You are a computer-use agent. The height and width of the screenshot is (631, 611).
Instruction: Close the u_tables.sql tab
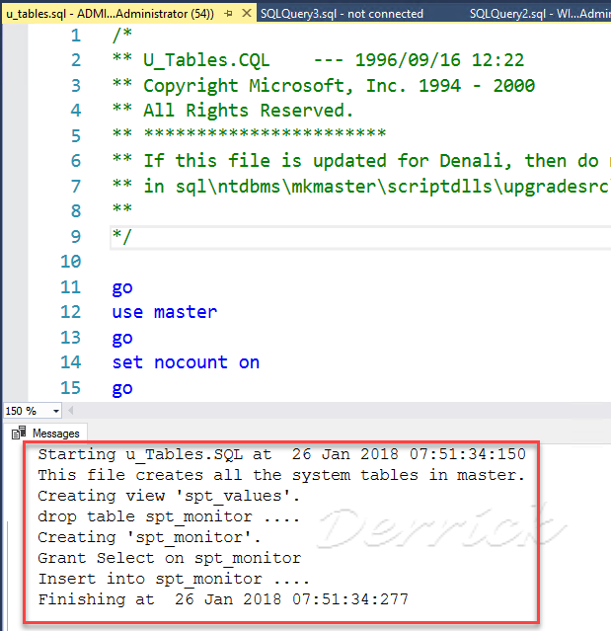(x=247, y=13)
